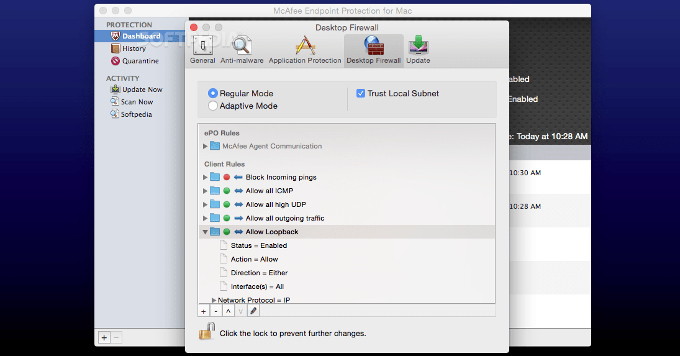Close the Desktop Firewall preferences window
This screenshot has height=356, width=680.
point(194,27)
